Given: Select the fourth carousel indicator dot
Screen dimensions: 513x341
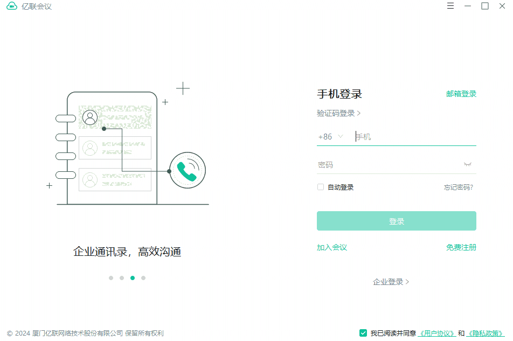Looking at the screenshot, I should click(143, 278).
